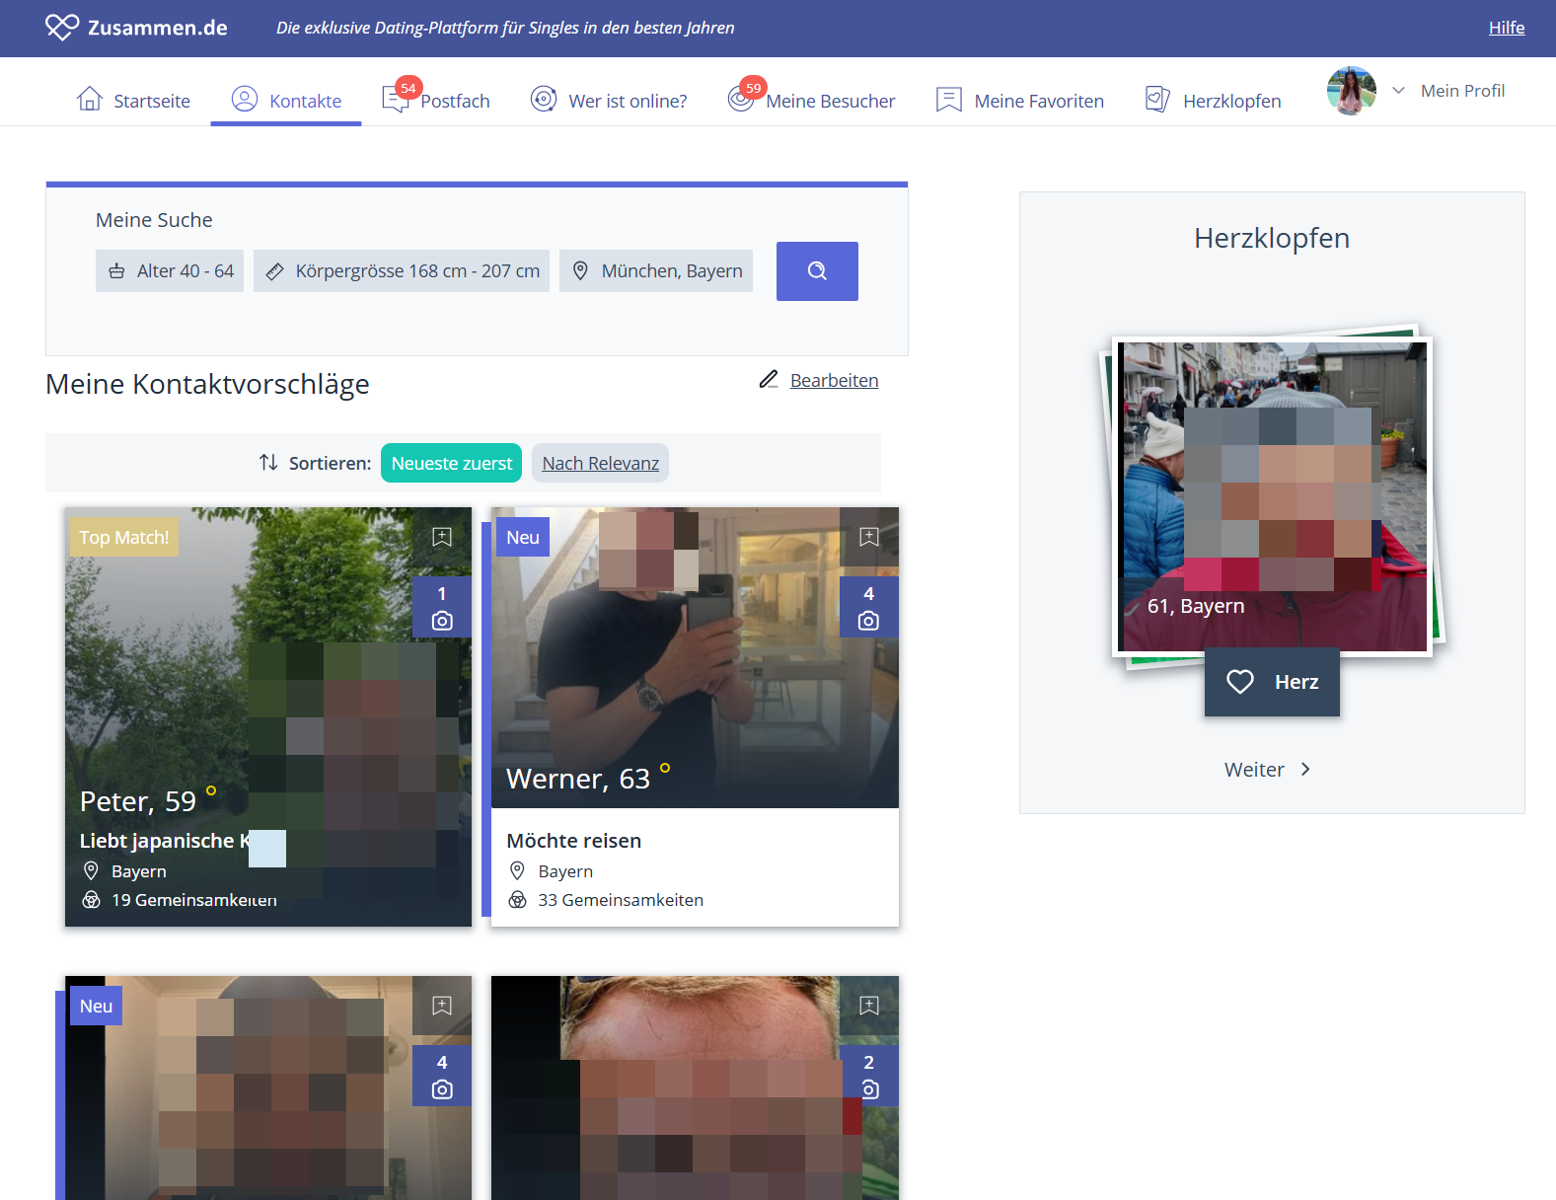The height and width of the screenshot is (1200, 1556).
Task: Click 33 Gemeinsamkeiten on Werner's card
Action: click(621, 900)
